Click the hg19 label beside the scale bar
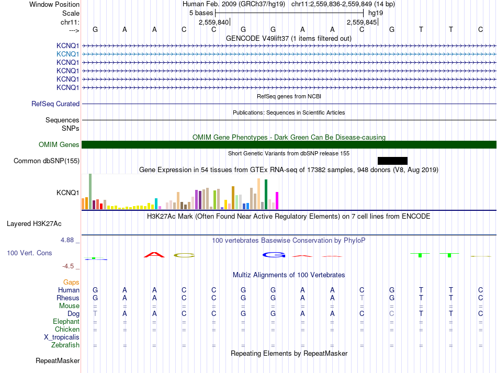Image resolution: width=497 pixels, height=373 pixels. point(376,13)
